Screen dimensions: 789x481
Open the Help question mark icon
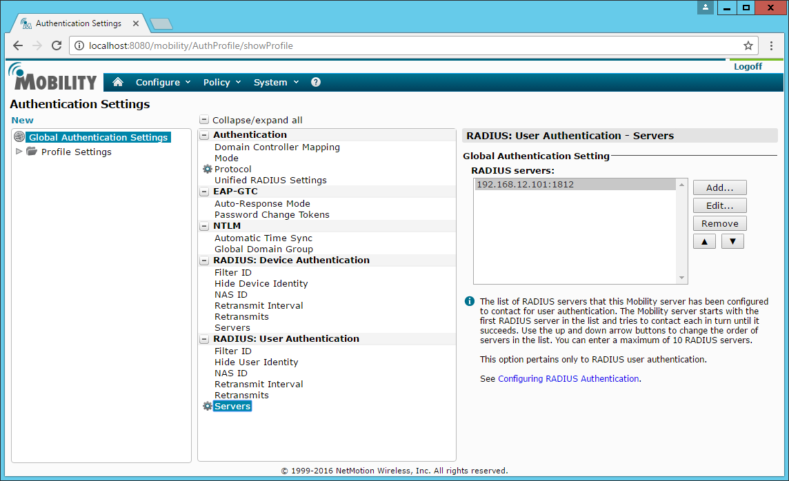[x=316, y=82]
